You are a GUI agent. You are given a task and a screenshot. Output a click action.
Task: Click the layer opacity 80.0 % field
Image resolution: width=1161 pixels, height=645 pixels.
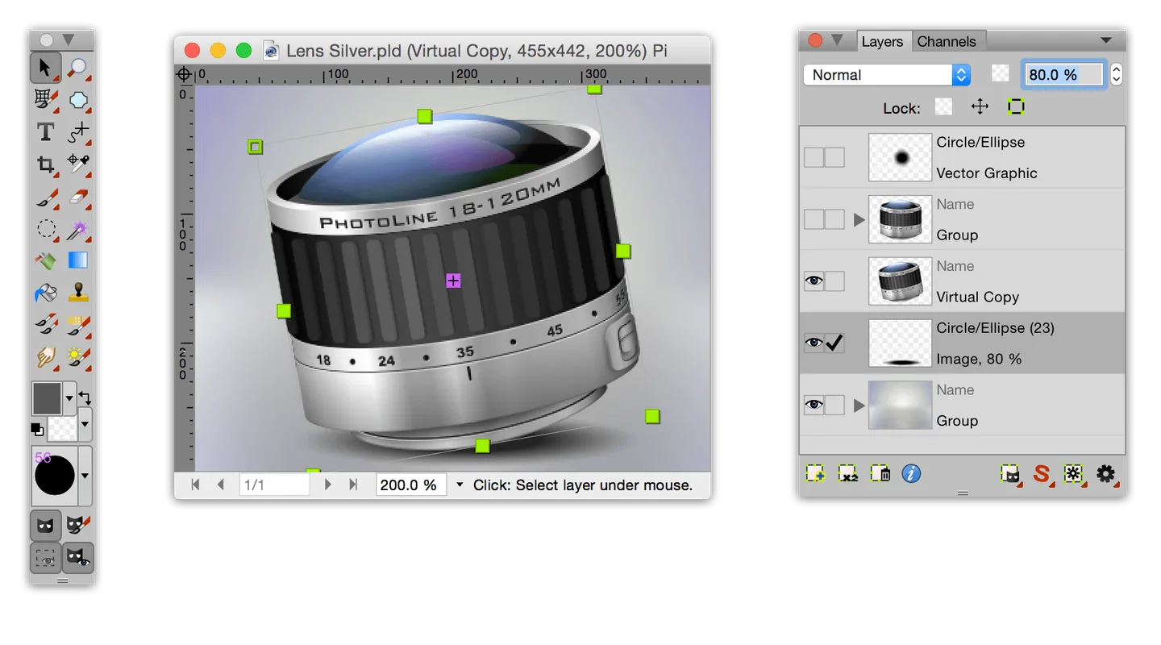pyautogui.click(x=1063, y=75)
